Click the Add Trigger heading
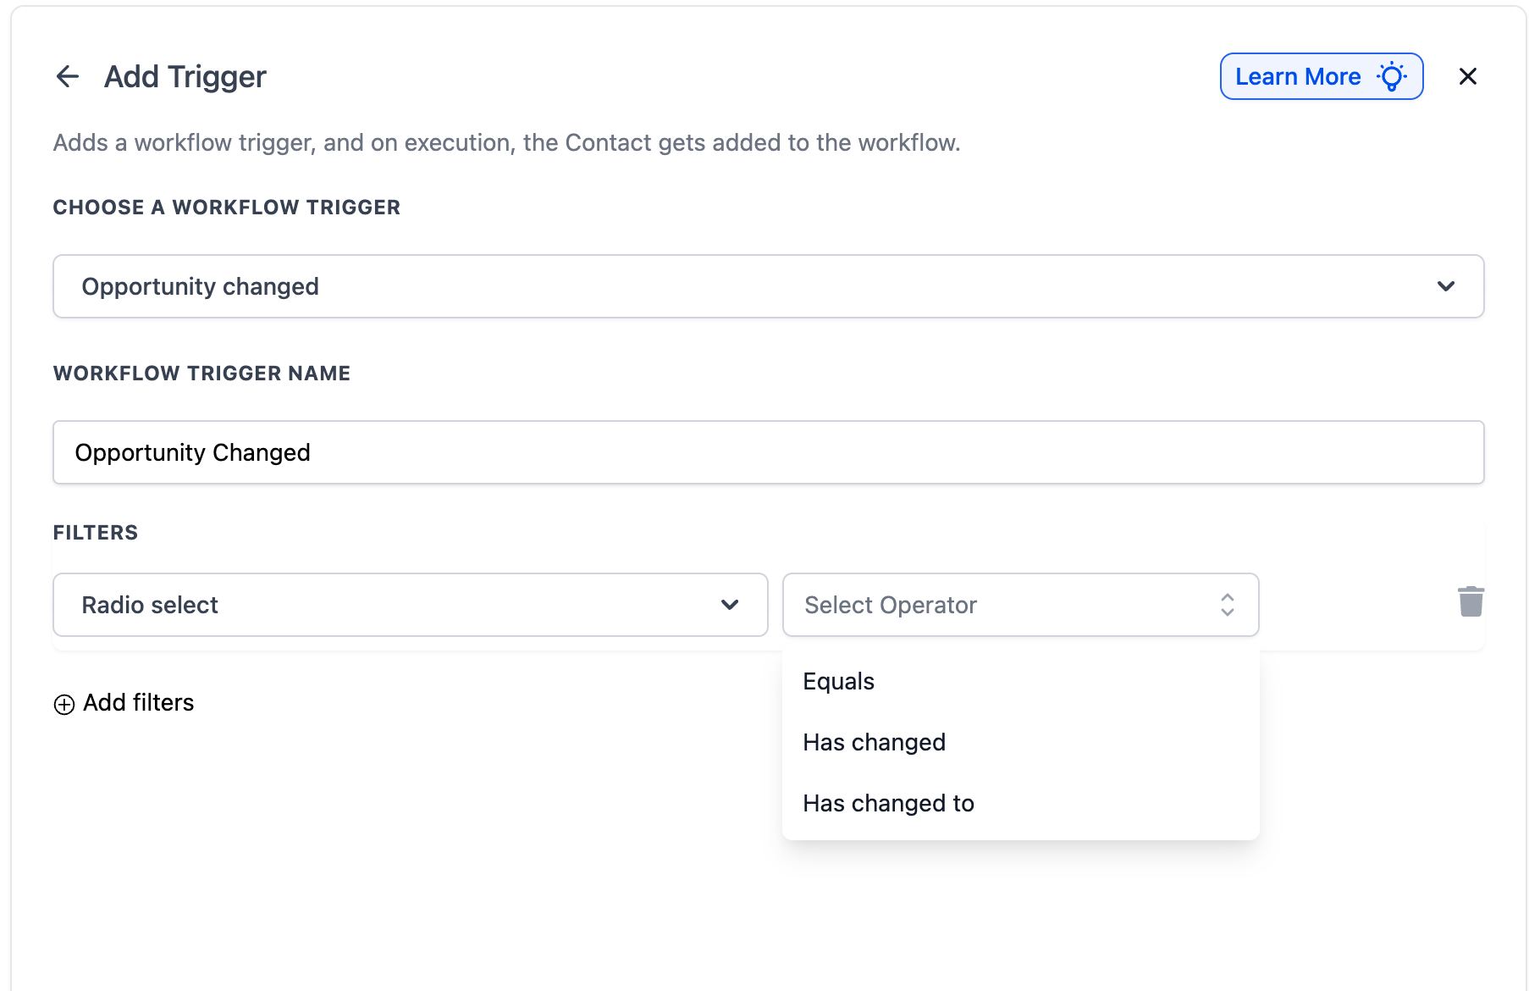This screenshot has width=1529, height=991. pyautogui.click(x=185, y=77)
